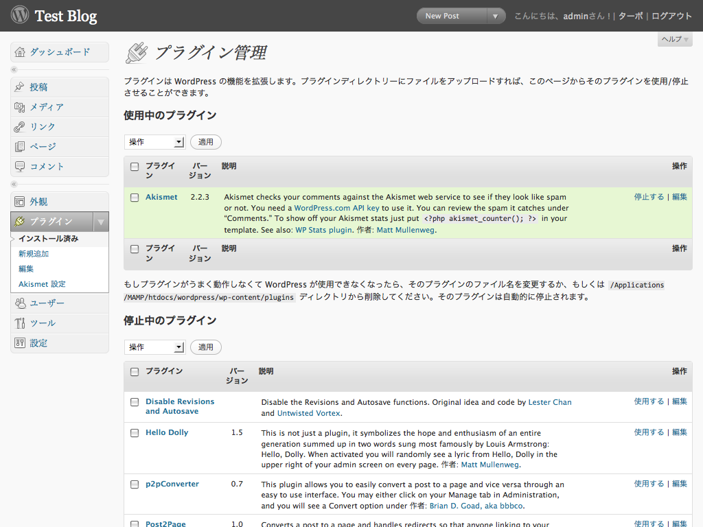Open the Akismet plugin name link
The width and height of the screenshot is (703, 527).
pyautogui.click(x=161, y=197)
